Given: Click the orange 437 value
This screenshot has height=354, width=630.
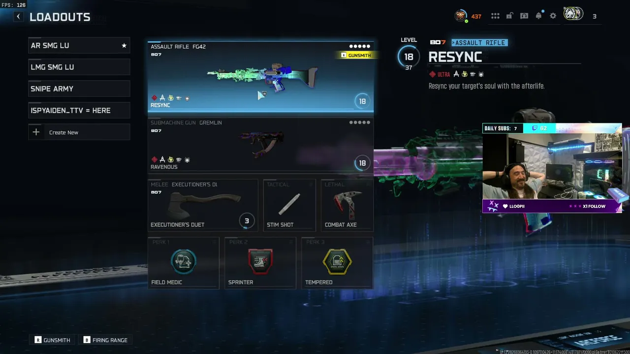Looking at the screenshot, I should point(476,16).
